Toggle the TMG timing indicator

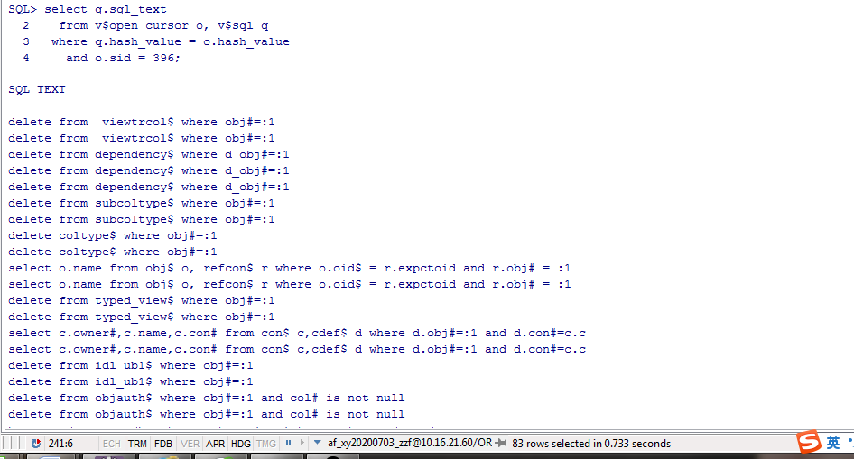(x=266, y=444)
